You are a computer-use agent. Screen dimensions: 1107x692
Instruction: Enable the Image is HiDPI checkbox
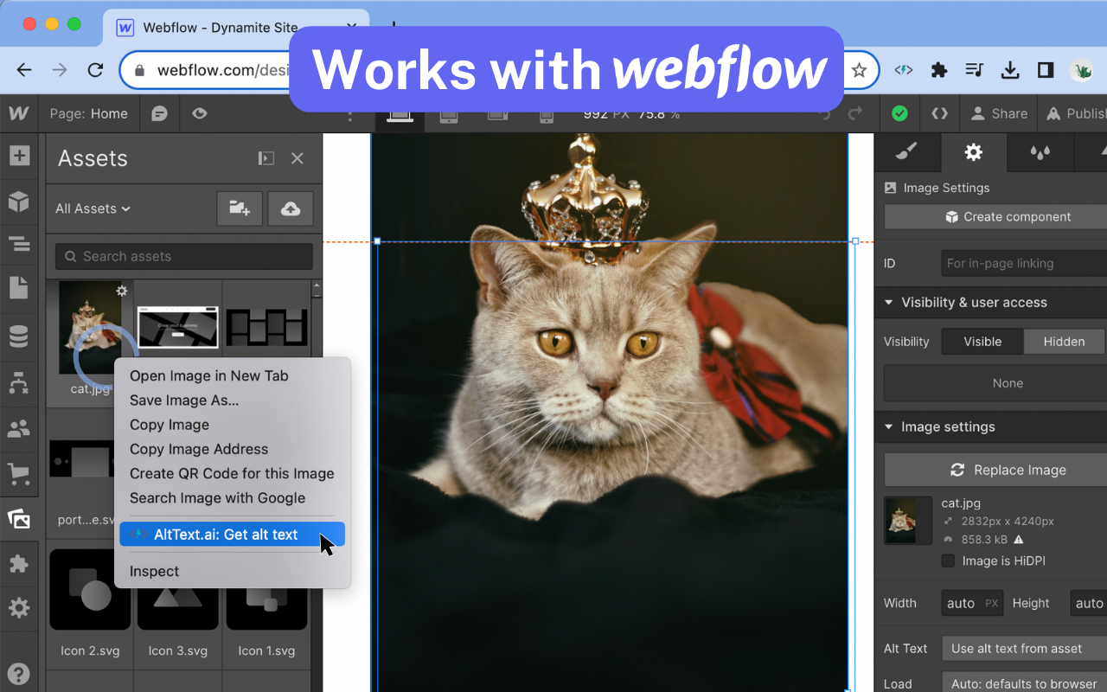pos(948,561)
